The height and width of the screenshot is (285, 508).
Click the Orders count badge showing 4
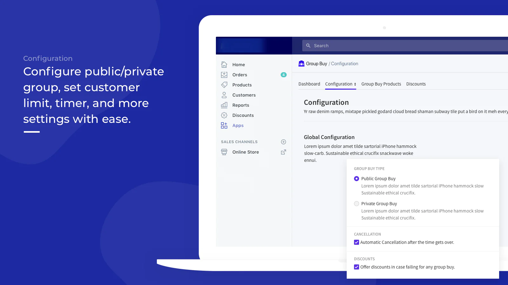pyautogui.click(x=284, y=75)
